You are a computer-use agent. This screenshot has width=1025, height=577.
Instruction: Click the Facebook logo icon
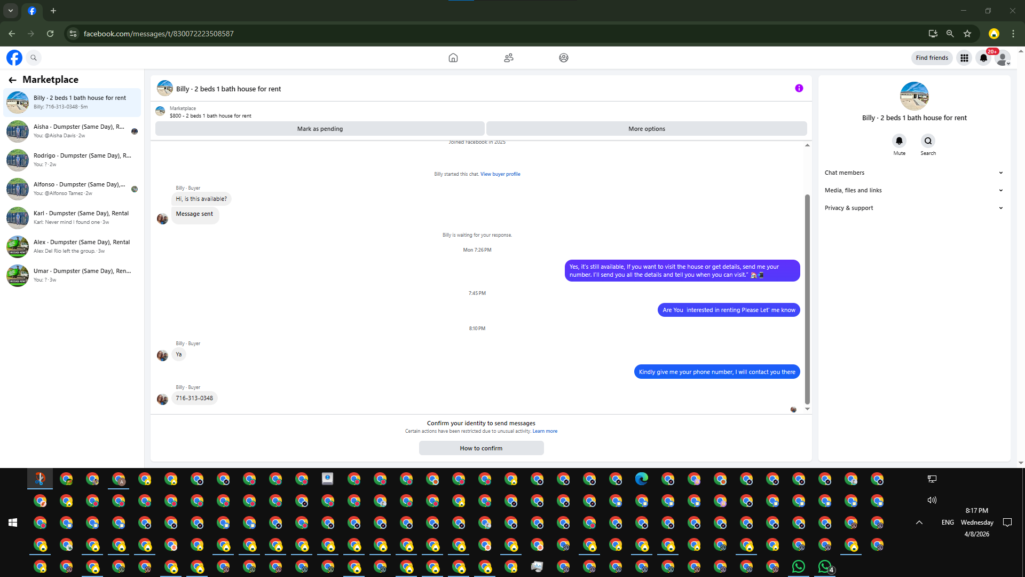[x=14, y=58]
